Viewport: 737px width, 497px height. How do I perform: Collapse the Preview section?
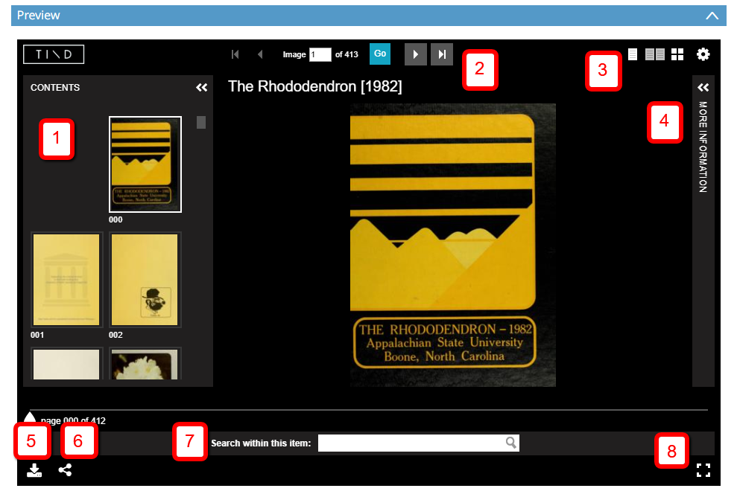coord(712,16)
